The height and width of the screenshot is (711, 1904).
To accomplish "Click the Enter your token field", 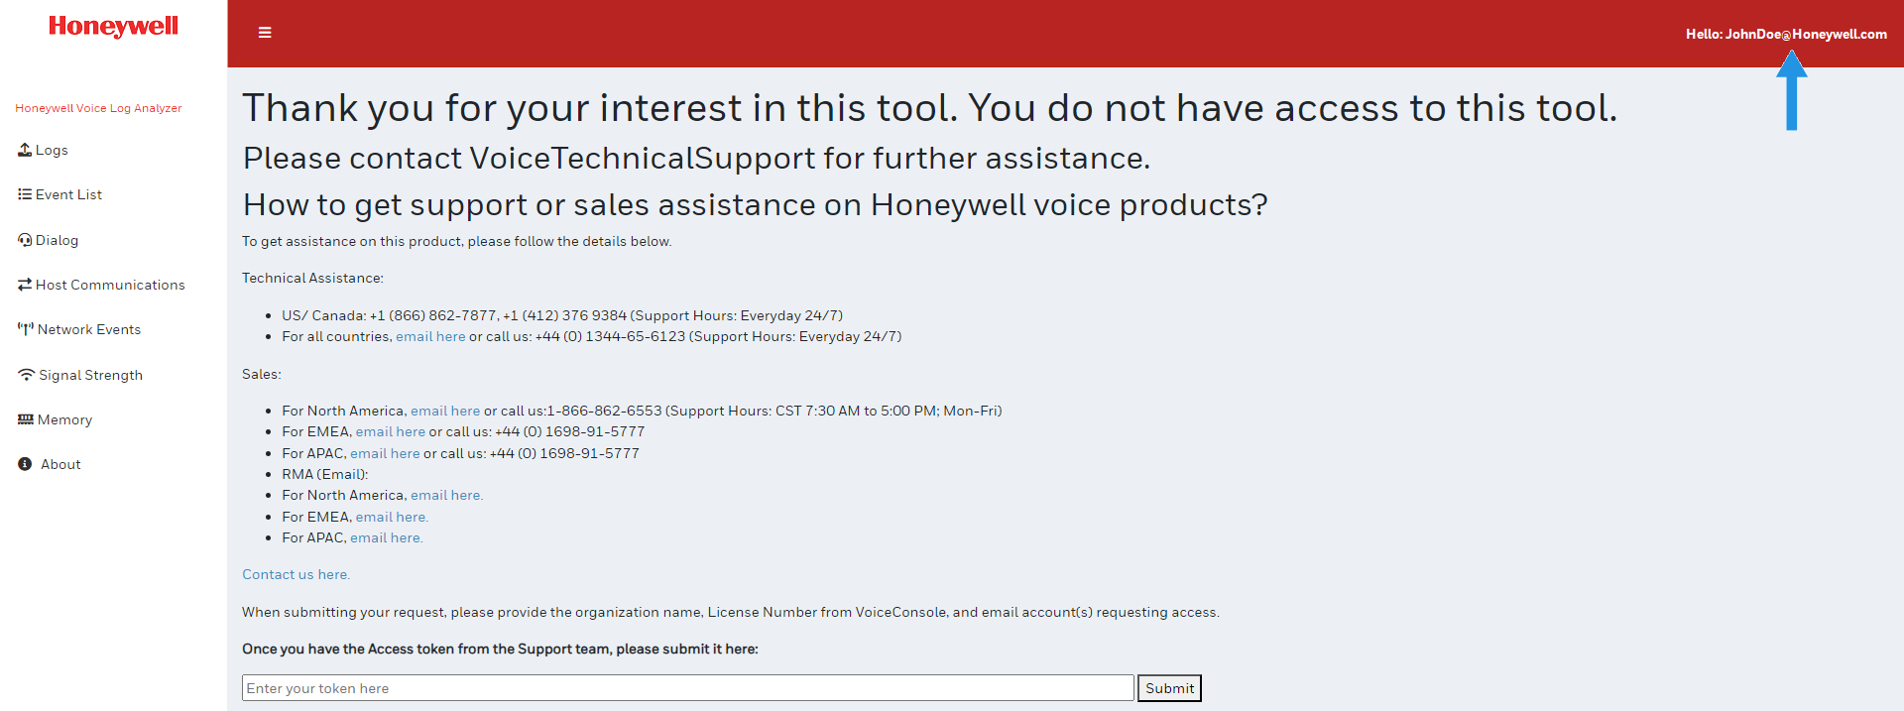I will point(687,688).
